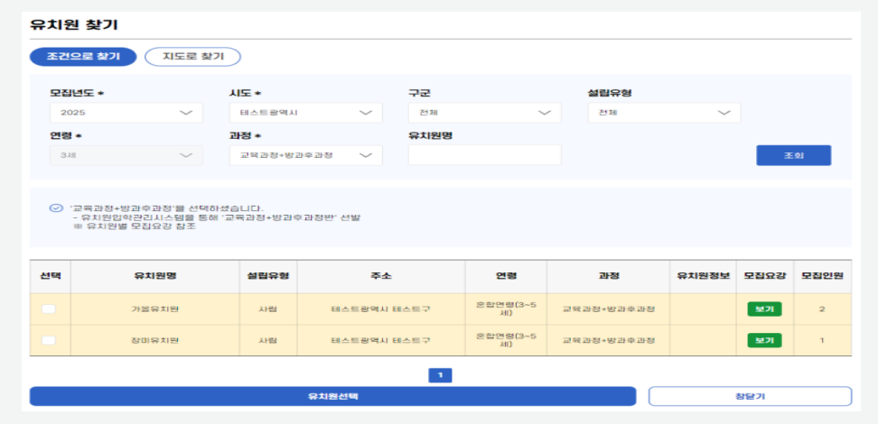Open the 시도 dropdown showing 테스트광역시
Image resolution: width=878 pixels, height=424 pixels.
[305, 113]
